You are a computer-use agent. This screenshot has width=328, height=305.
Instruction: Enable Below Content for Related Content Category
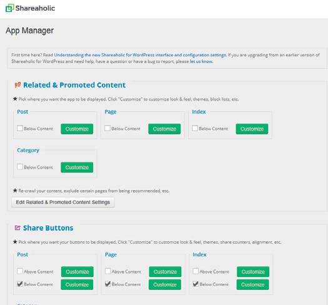point(20,167)
